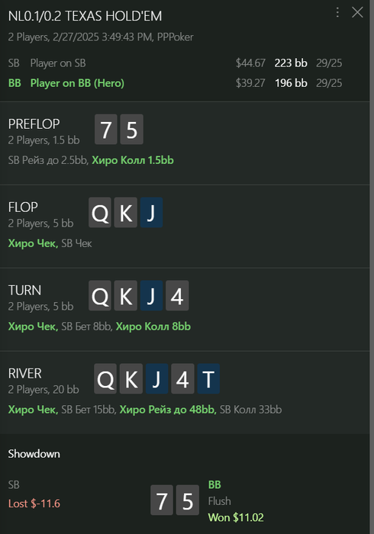This screenshot has width=374, height=534.
Task: Select the K card on the river row
Action: pos(131,378)
